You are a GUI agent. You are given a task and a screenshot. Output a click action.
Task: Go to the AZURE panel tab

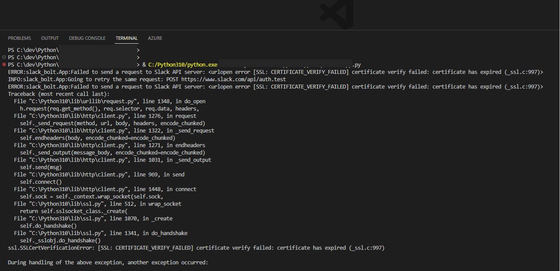(x=155, y=38)
